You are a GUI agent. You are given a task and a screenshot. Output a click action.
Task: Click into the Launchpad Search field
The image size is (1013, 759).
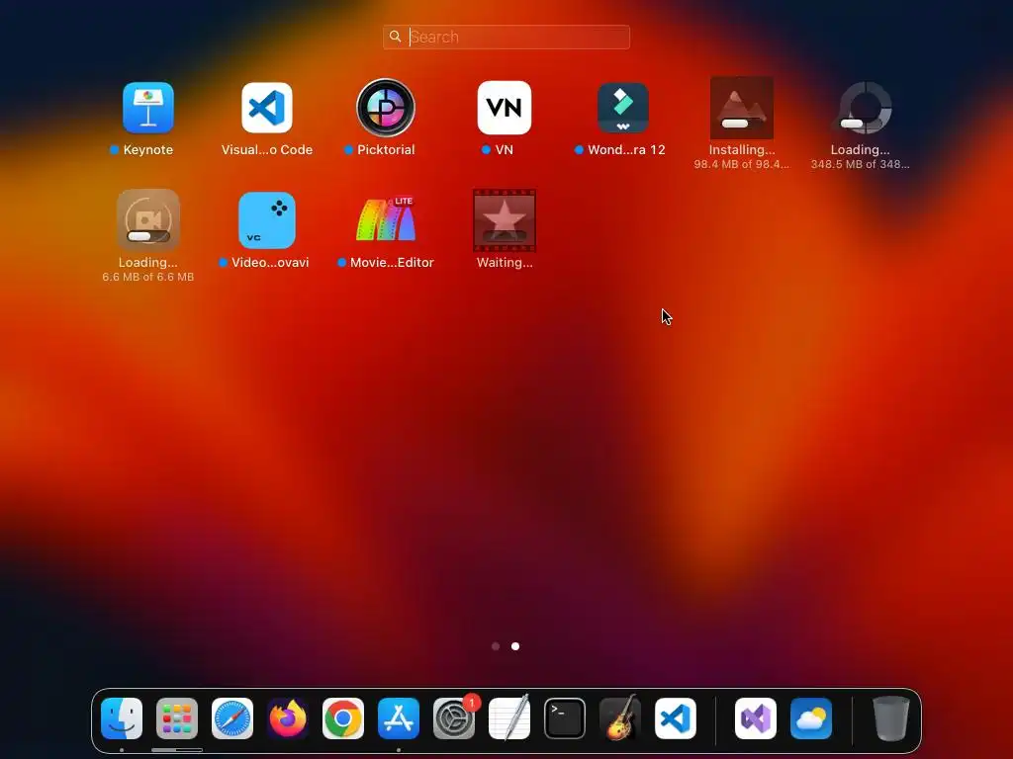click(x=506, y=37)
